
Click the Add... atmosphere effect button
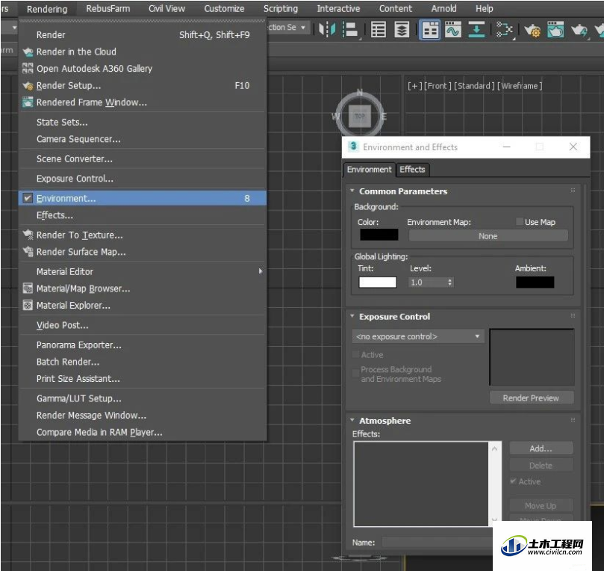541,448
